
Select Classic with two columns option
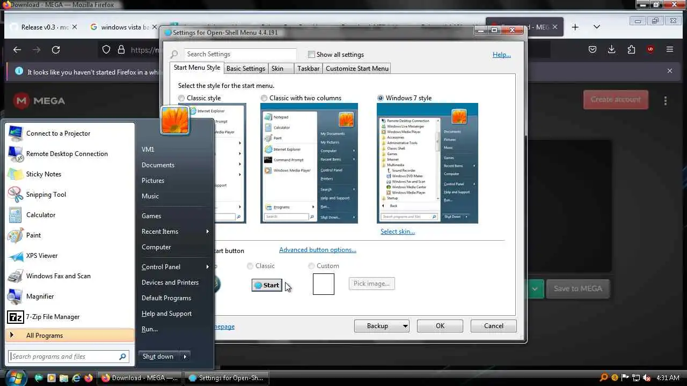[264, 98]
